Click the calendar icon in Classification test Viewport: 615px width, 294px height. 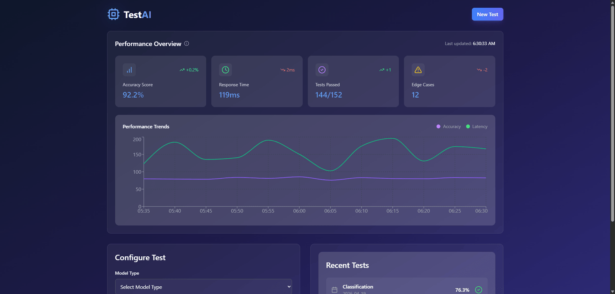334,290
